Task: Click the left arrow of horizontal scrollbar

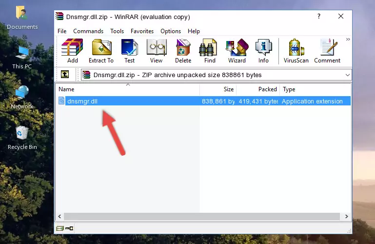Action: pyautogui.click(x=60, y=217)
